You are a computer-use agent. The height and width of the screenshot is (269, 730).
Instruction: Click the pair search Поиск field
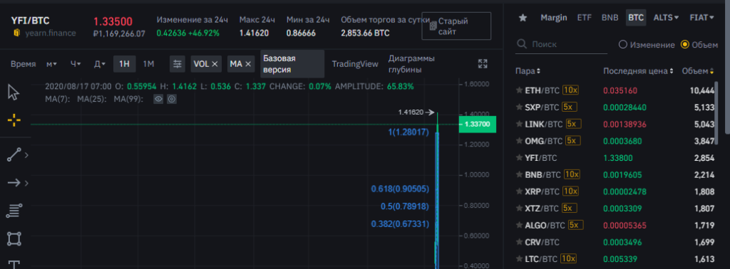(561, 45)
